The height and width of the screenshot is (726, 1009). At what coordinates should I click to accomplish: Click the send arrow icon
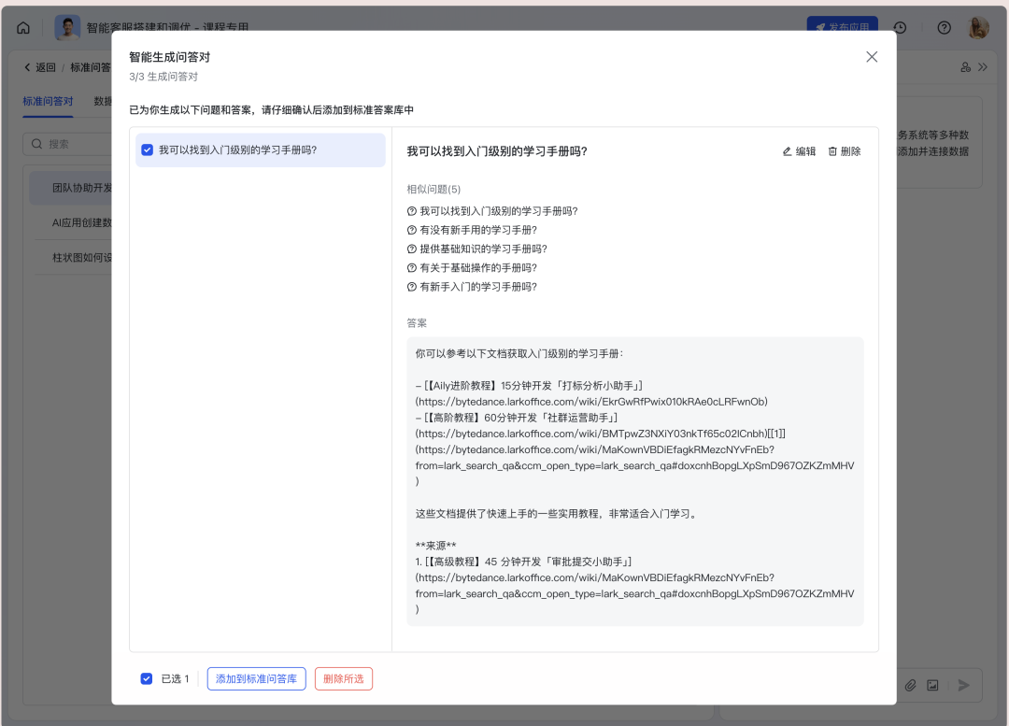point(963,686)
